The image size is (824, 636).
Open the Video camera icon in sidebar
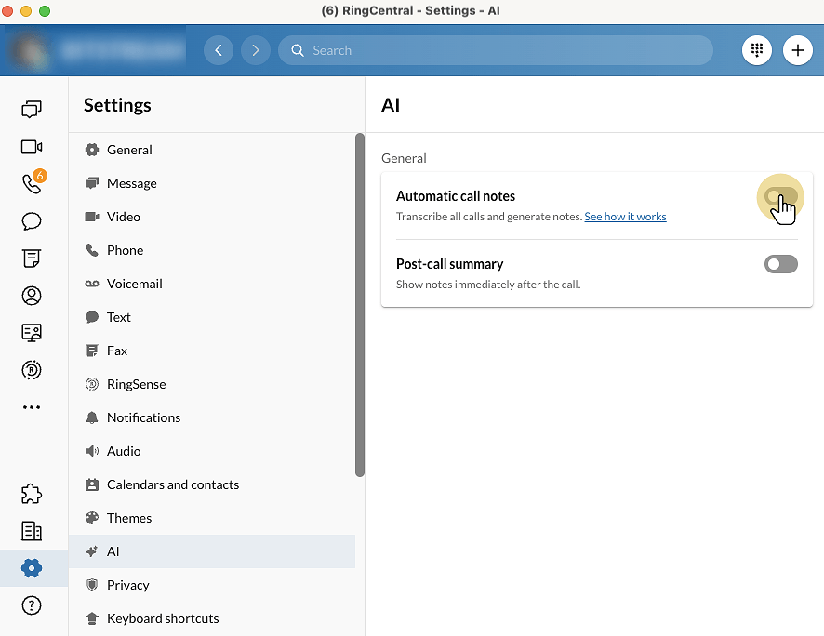click(x=32, y=147)
